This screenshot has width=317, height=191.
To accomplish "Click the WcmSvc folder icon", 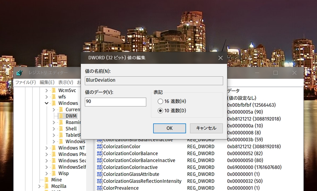I will coord(54,90).
